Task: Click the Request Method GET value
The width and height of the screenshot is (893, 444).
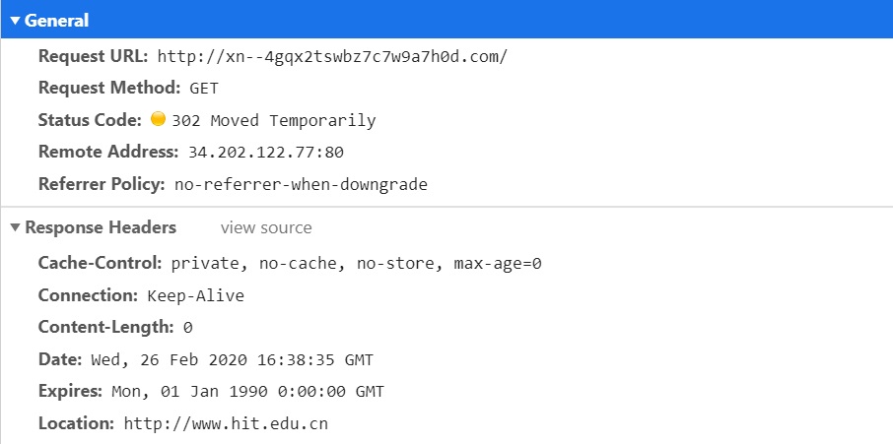Action: [204, 89]
